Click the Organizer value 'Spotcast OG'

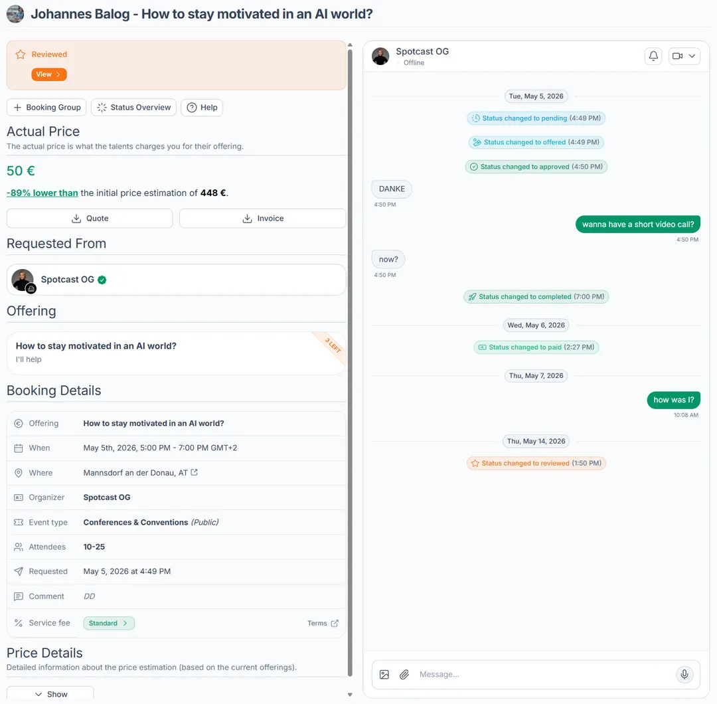(x=106, y=497)
